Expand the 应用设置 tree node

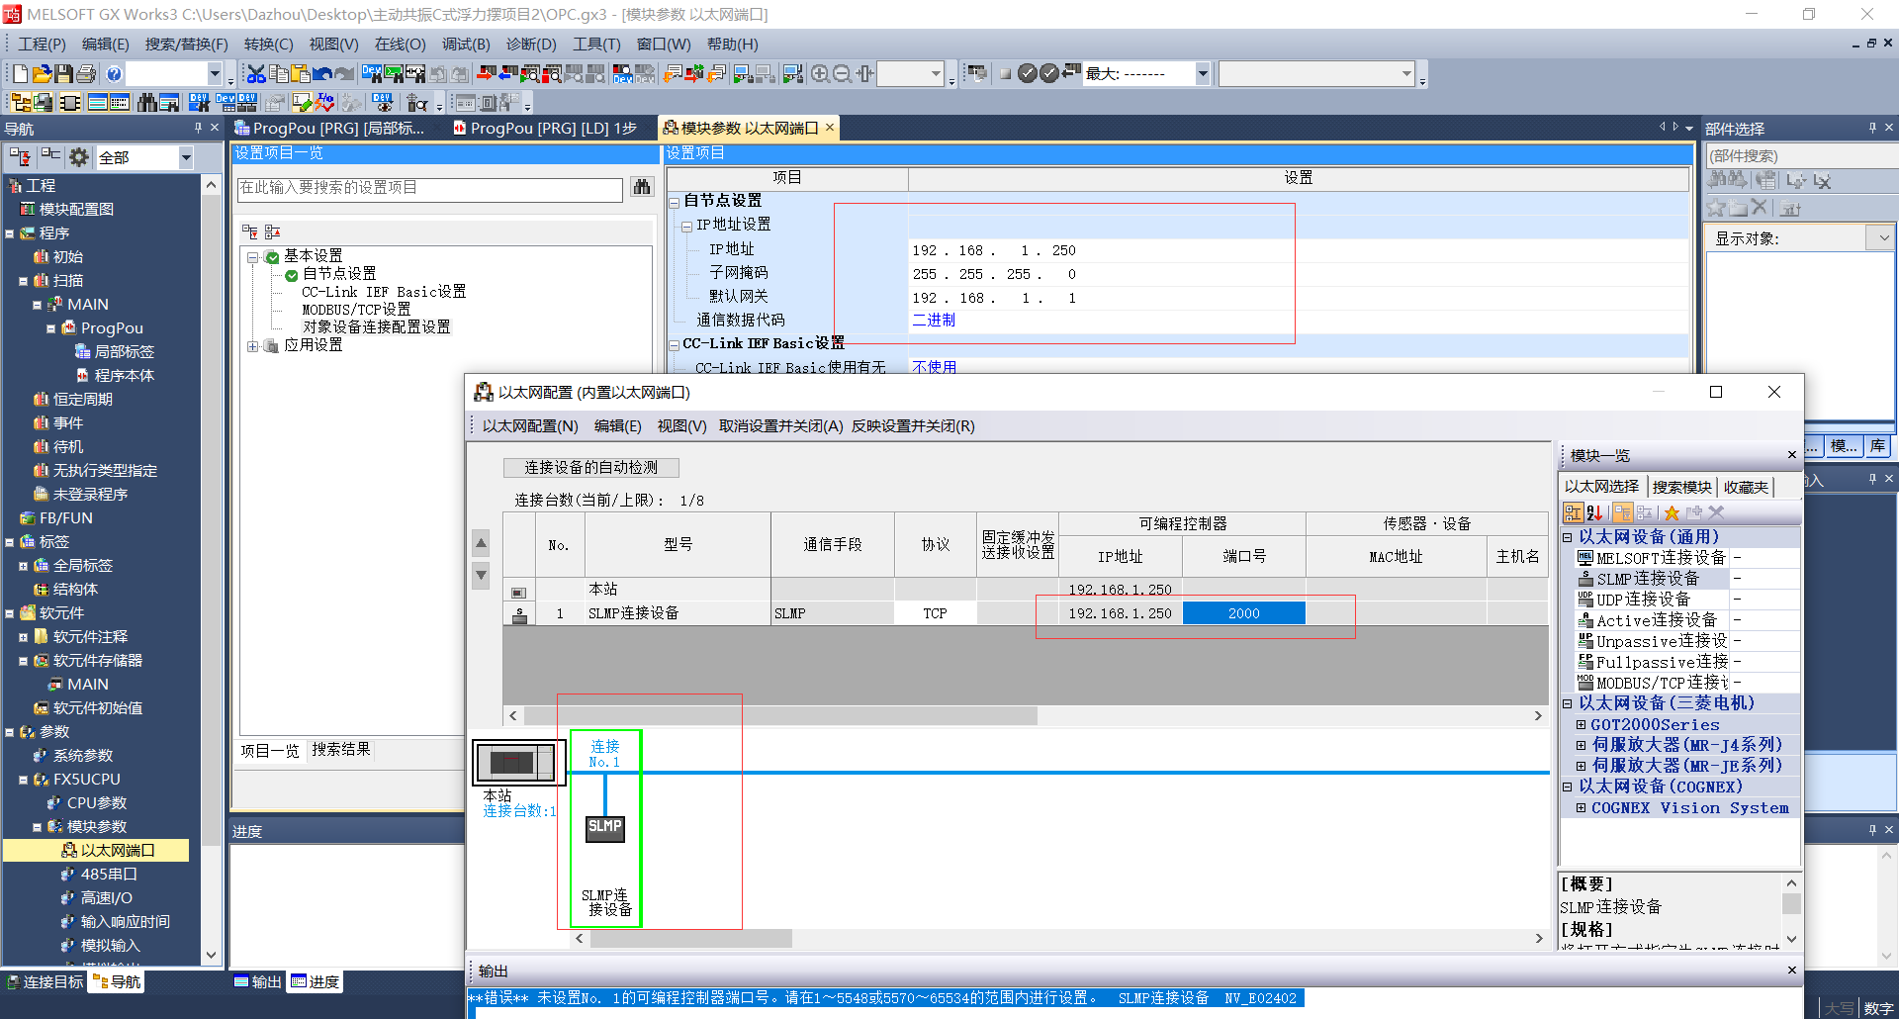click(x=254, y=344)
